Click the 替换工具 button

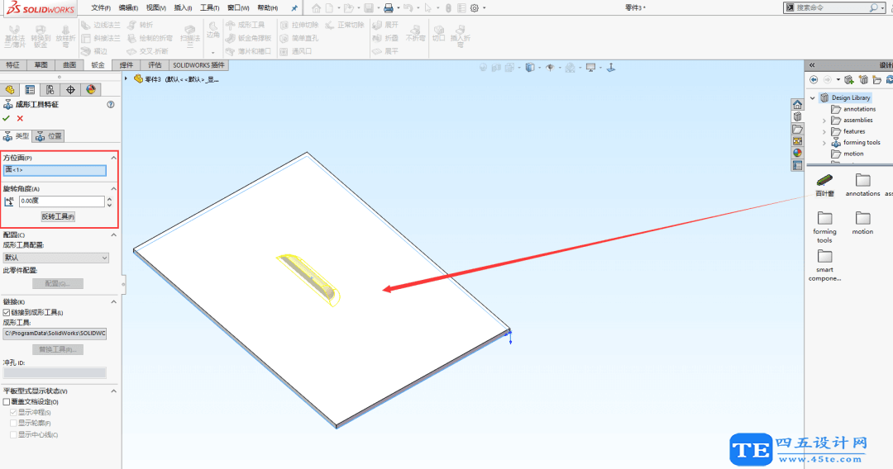[58, 349]
